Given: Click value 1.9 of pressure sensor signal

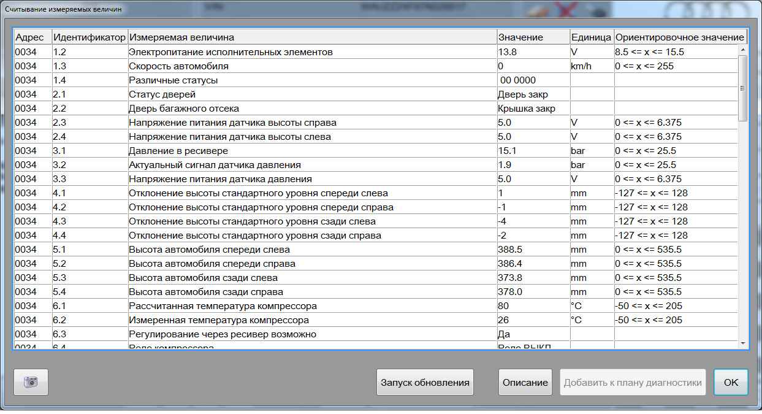Looking at the screenshot, I should click(533, 165).
